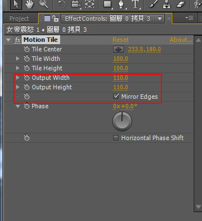Enable Horizontal Phase Shift checkbox
202x221 pixels.
(116, 138)
